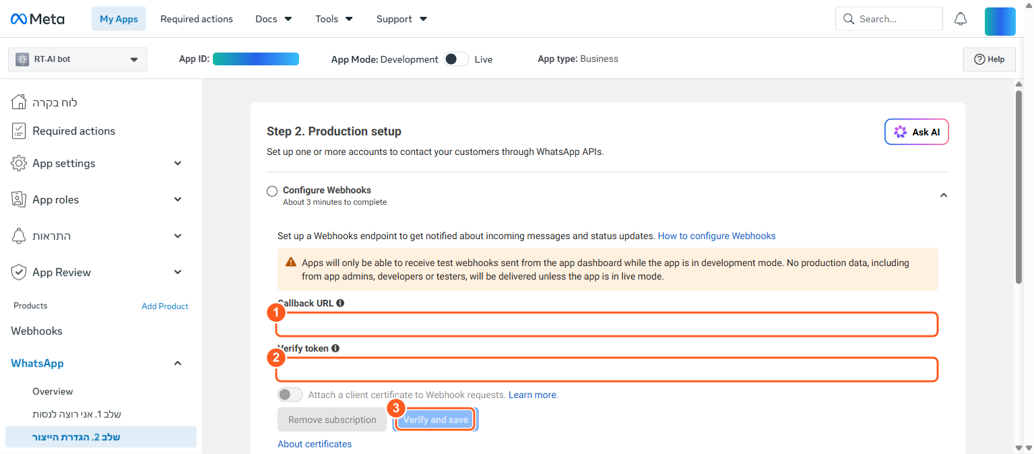The image size is (1034, 454).
Task: Click the App settings gear icon
Action: click(19, 163)
